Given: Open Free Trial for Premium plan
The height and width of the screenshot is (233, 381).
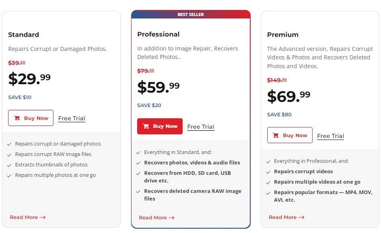Looking at the screenshot, I should tap(331, 136).
